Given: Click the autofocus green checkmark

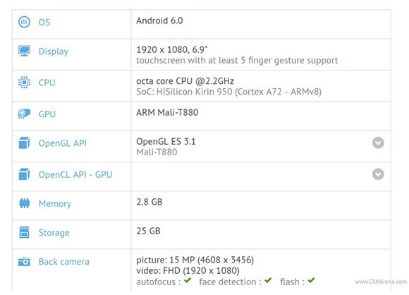Looking at the screenshot, I should pyautogui.click(x=188, y=281).
